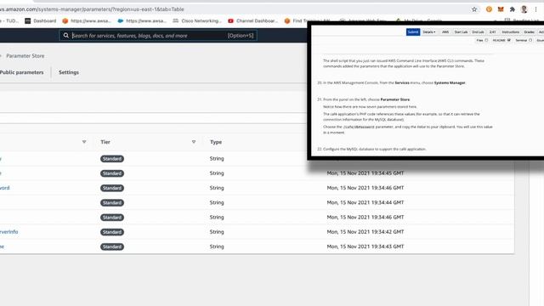Open Grades in the lab window
Viewport: 544px width, 306px height.
click(x=529, y=32)
